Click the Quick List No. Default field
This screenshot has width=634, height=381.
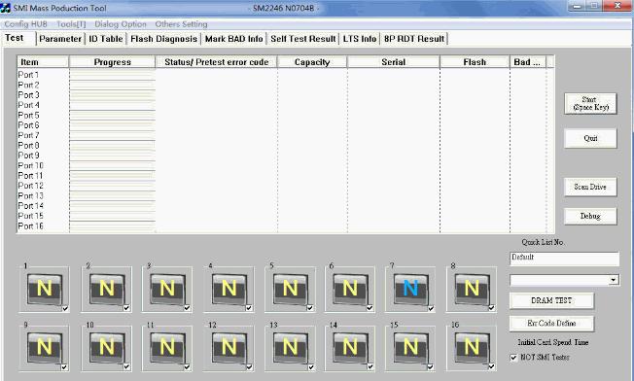(564, 259)
